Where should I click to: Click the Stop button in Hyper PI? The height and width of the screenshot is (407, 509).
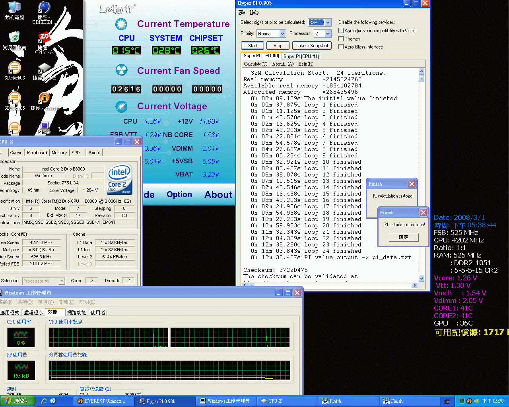pyautogui.click(x=278, y=46)
